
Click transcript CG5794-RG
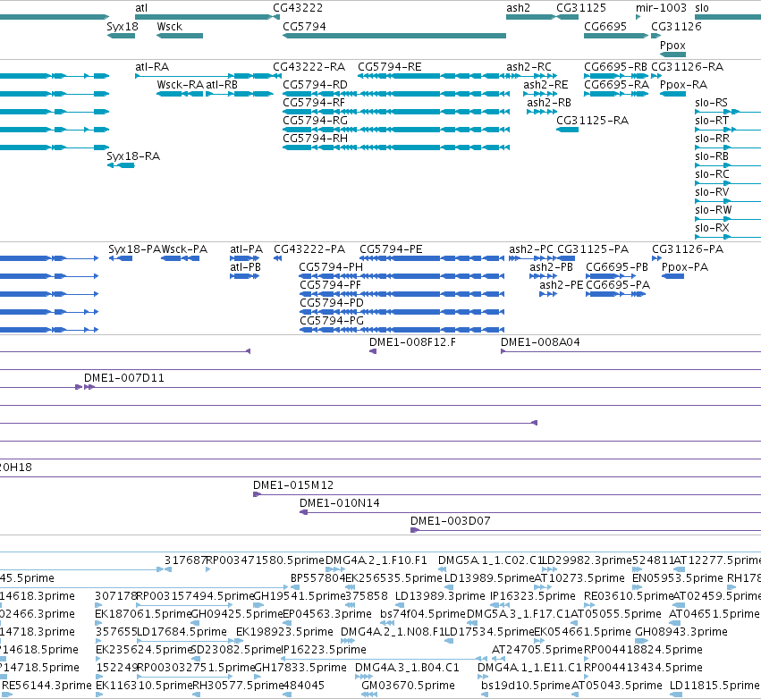[x=315, y=121]
